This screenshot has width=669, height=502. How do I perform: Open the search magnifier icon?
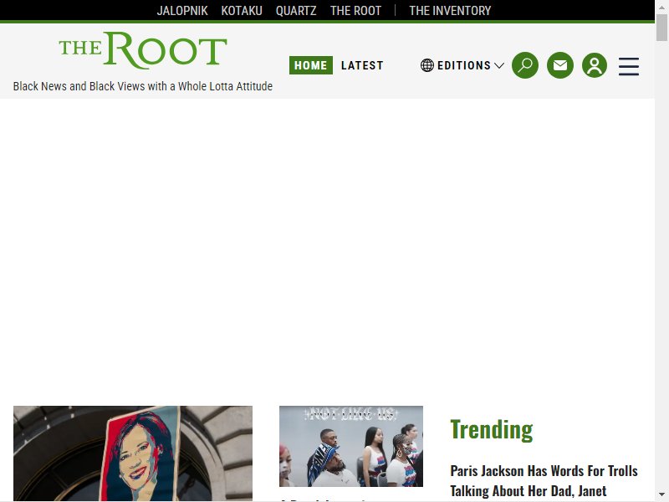(525, 65)
